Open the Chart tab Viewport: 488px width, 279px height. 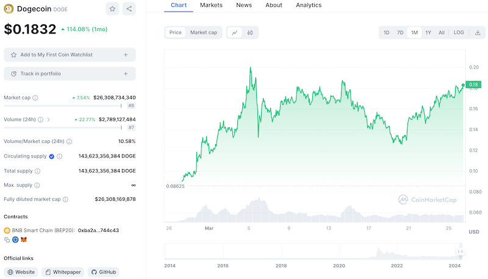[179, 5]
